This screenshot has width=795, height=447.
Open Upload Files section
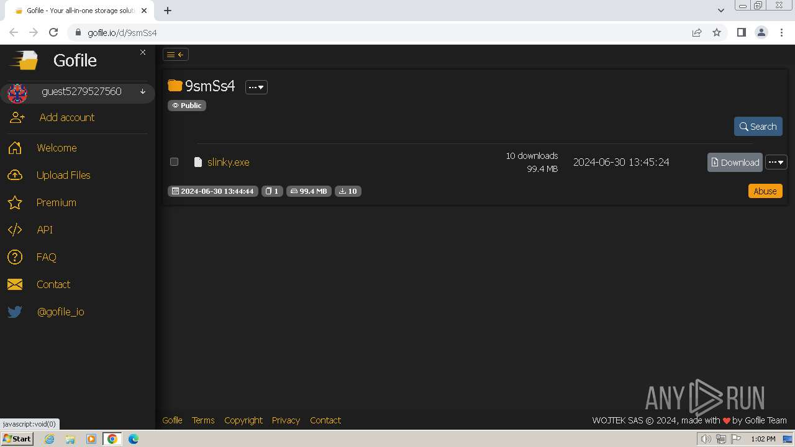point(63,175)
